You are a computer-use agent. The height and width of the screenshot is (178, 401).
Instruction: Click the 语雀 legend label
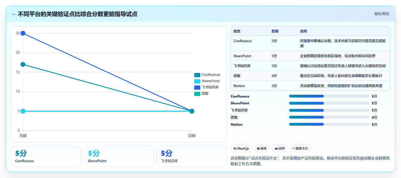click(x=205, y=94)
